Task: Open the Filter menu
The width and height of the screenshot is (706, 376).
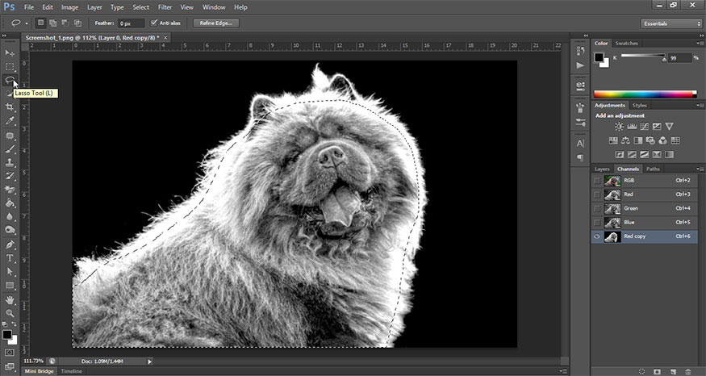Action: click(165, 7)
